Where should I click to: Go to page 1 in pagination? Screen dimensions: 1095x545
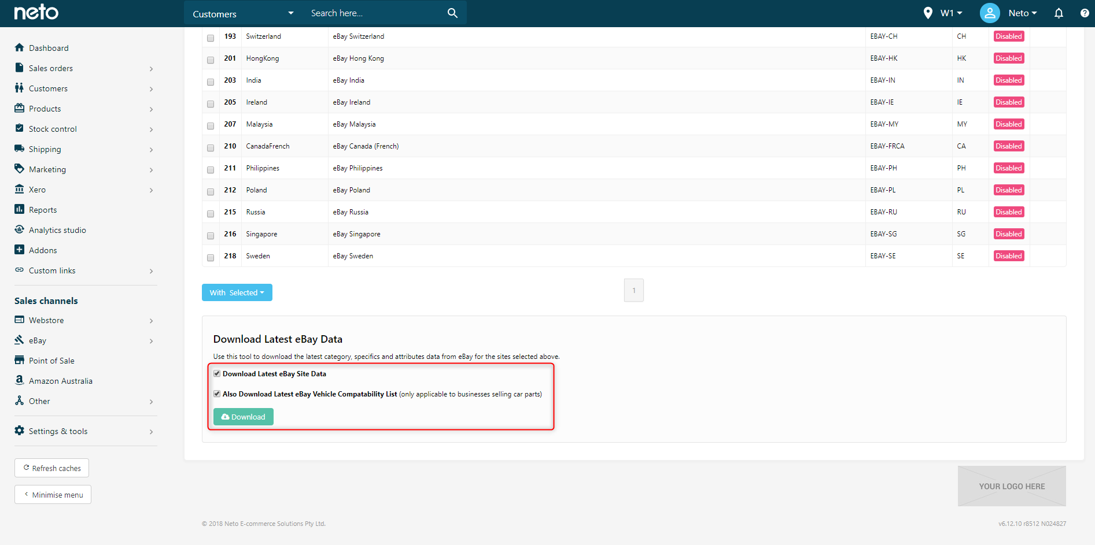click(x=634, y=290)
